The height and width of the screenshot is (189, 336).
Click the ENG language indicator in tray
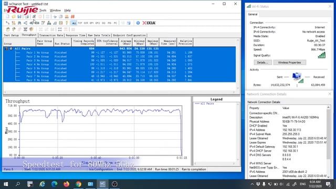[x=302, y=184]
